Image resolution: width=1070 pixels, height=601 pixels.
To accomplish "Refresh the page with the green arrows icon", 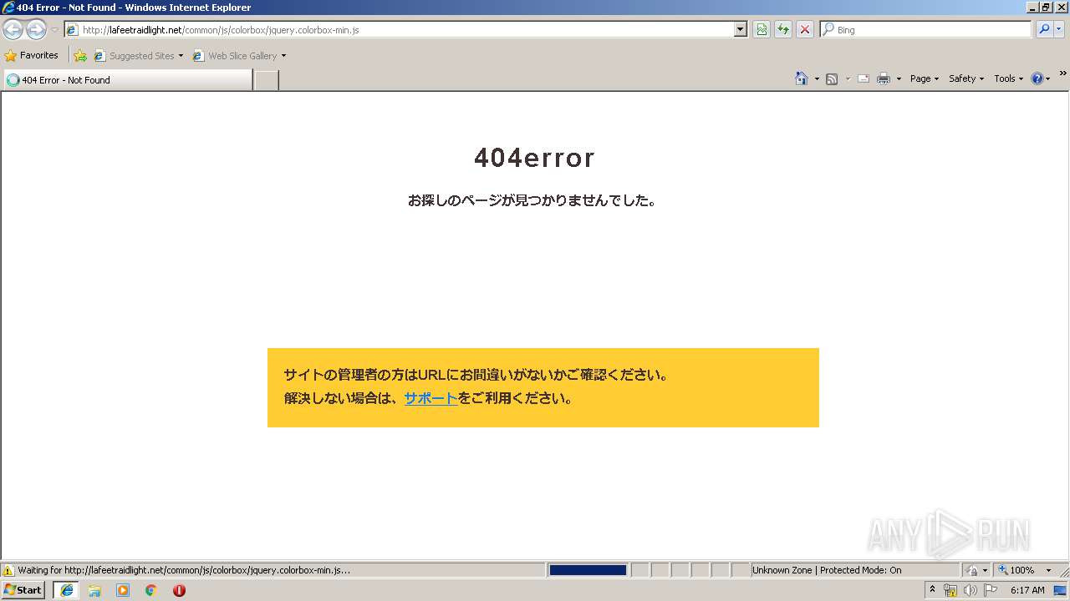I will [783, 29].
